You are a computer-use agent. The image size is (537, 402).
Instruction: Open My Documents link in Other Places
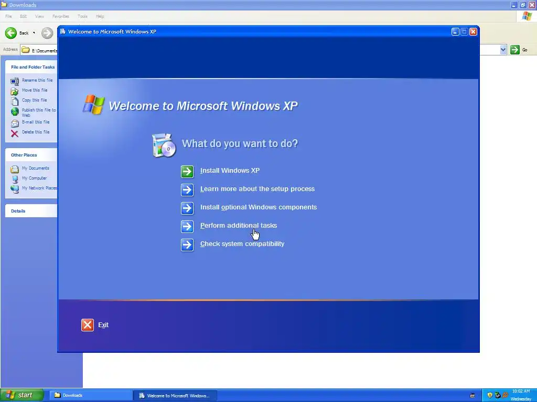coord(36,168)
